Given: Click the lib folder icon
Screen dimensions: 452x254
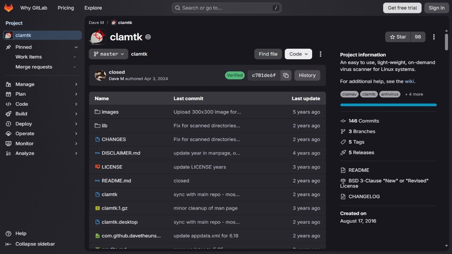Looking at the screenshot, I should tap(97, 126).
